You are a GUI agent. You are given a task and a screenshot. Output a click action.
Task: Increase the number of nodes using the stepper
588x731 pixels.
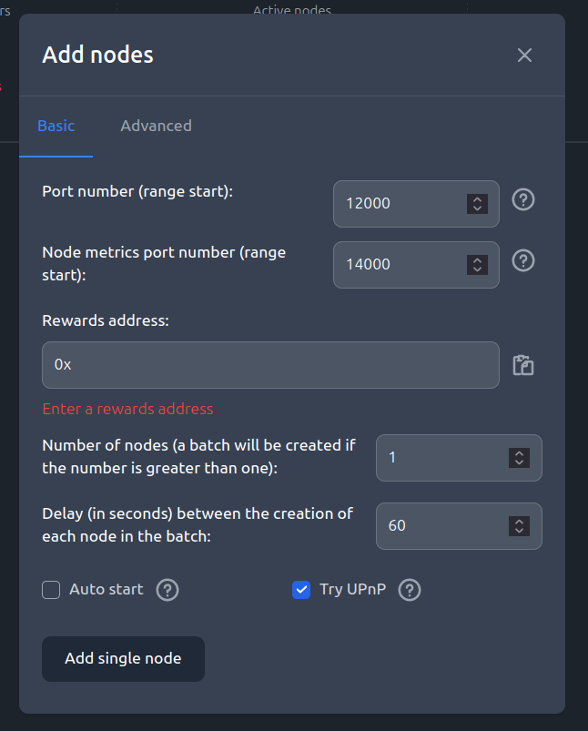pyautogui.click(x=519, y=453)
